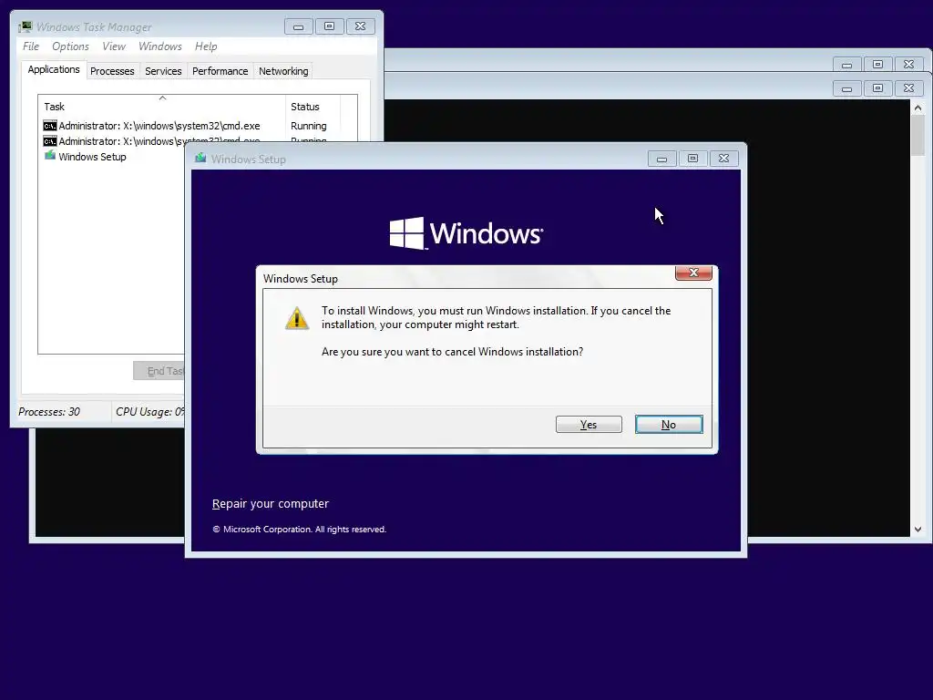This screenshot has width=933, height=700.
Task: Sort the list by the Task column header
Action: point(162,107)
